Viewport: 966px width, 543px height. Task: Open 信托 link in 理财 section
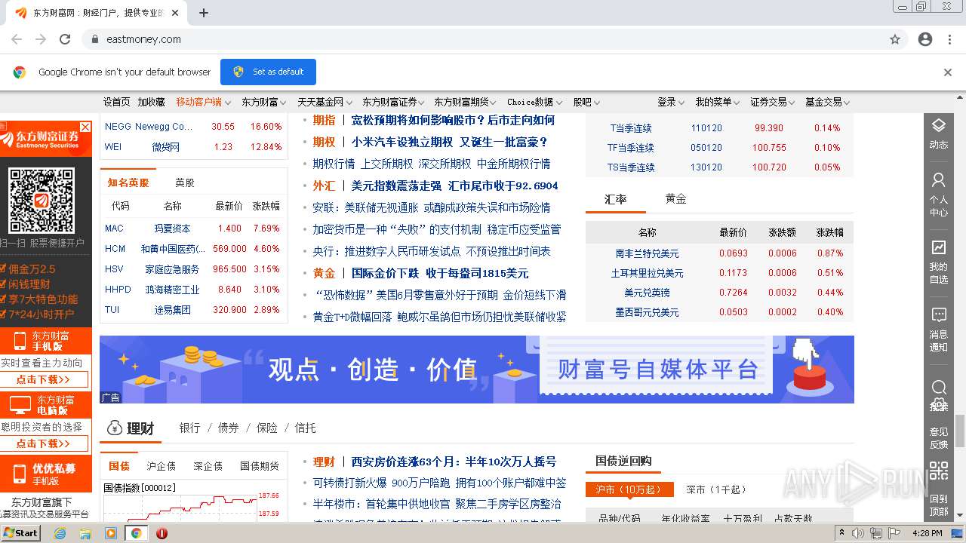(305, 428)
